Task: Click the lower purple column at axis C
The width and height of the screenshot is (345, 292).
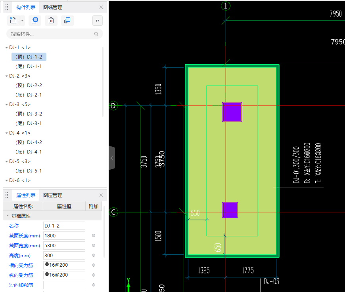Action: tap(230, 210)
